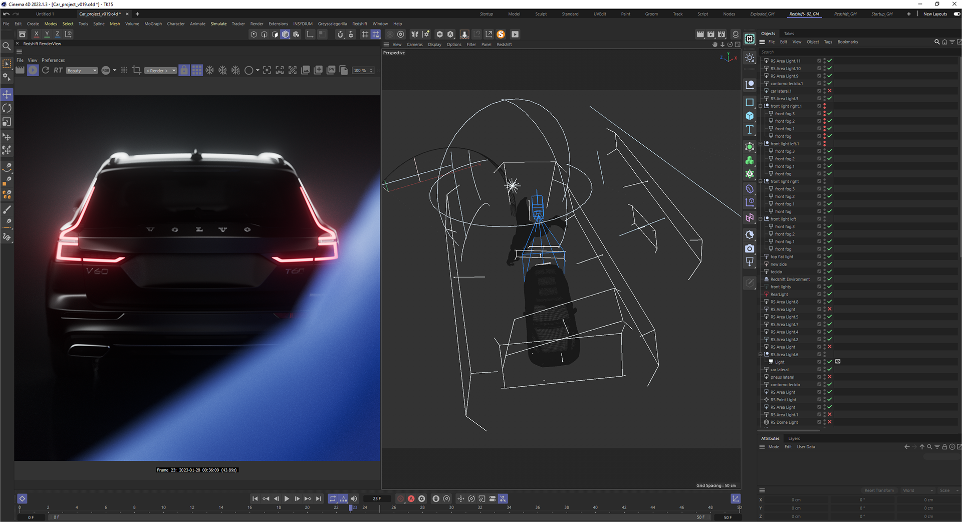This screenshot has height=522, width=962.
Task: Switch to the Layers tab
Action: point(794,438)
